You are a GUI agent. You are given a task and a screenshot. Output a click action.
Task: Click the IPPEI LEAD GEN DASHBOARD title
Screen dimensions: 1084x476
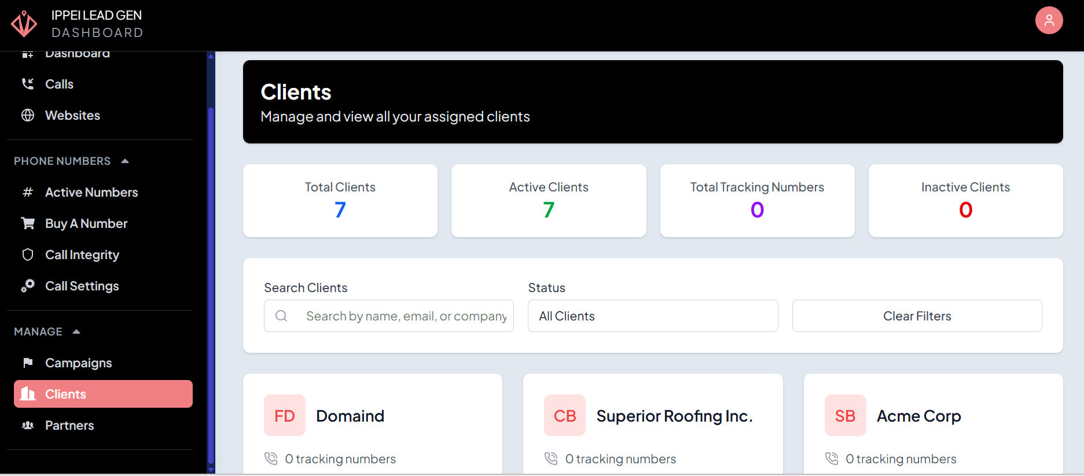[x=97, y=24]
